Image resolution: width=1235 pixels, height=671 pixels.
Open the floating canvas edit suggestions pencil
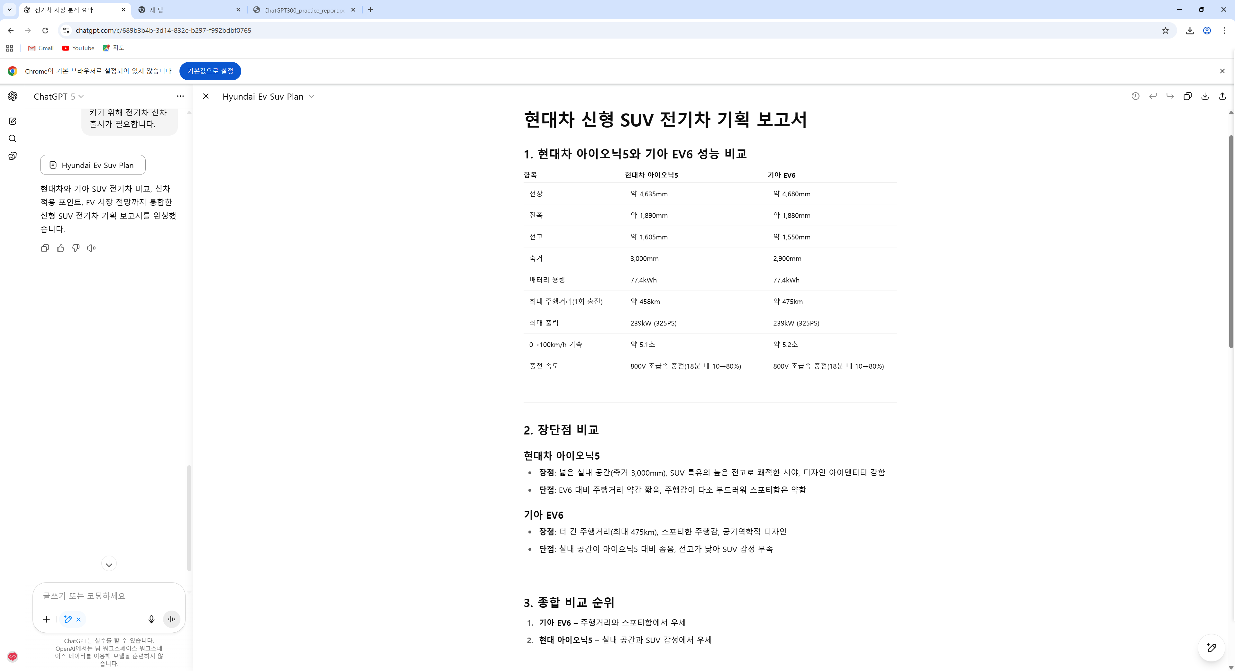point(1212,648)
